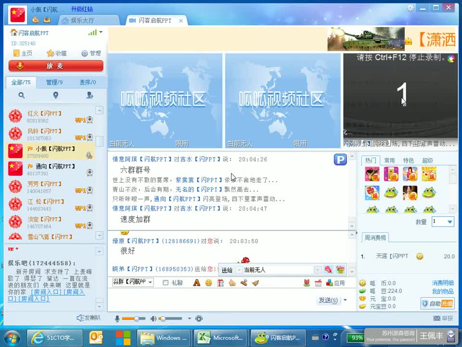Open Microsoft Excel taskbar item
This screenshot has width=462, height=347.
[x=221, y=337]
